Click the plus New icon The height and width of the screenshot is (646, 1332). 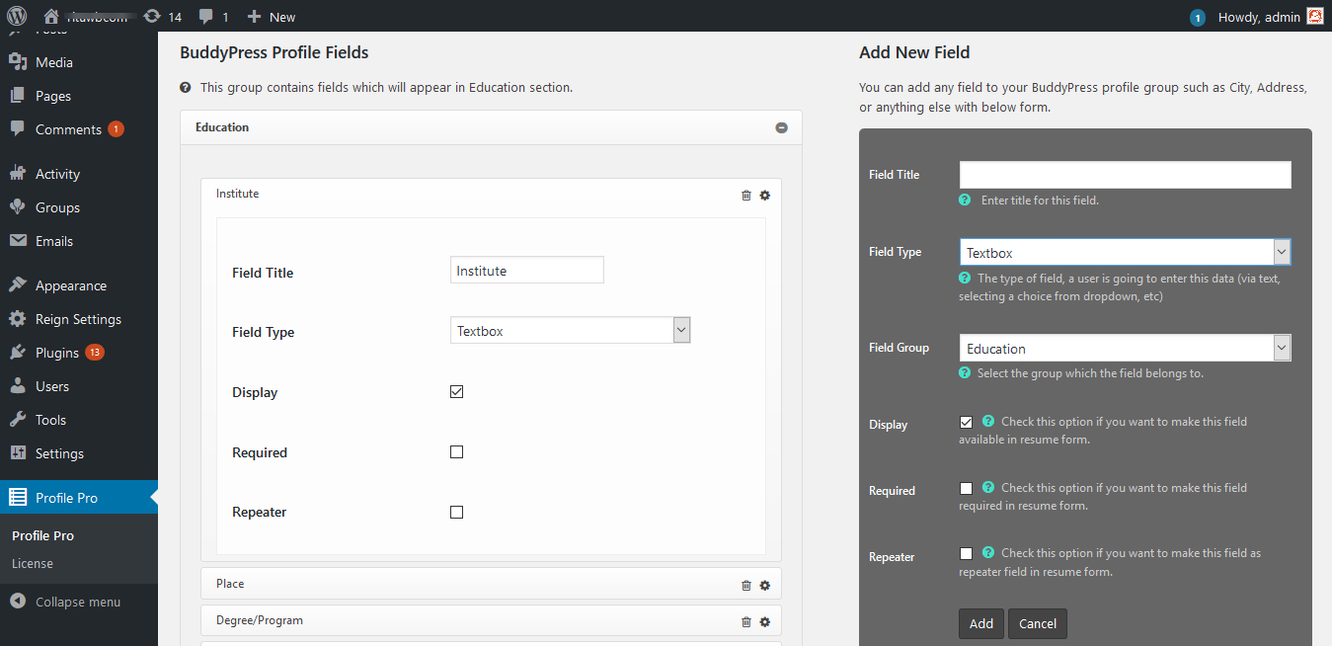(x=254, y=16)
